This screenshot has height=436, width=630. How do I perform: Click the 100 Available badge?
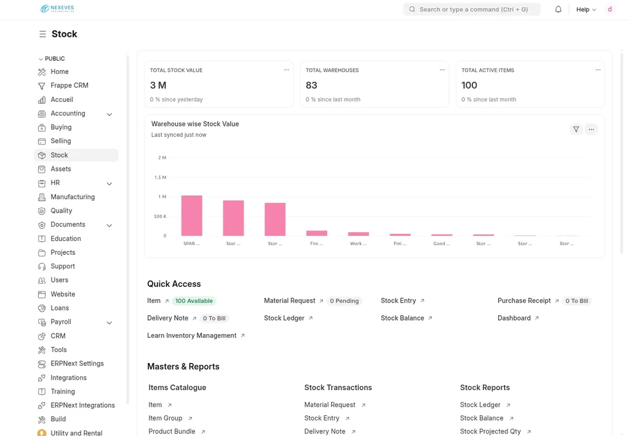(x=194, y=301)
